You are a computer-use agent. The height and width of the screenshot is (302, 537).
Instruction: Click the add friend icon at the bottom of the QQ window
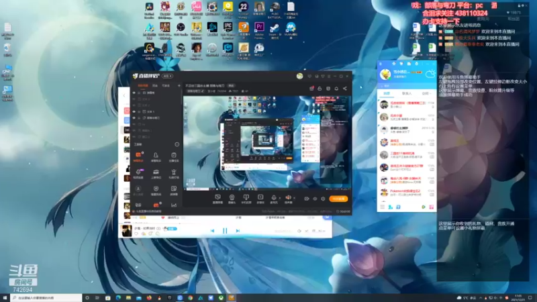(x=391, y=207)
